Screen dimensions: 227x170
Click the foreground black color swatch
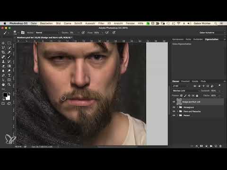5,95
